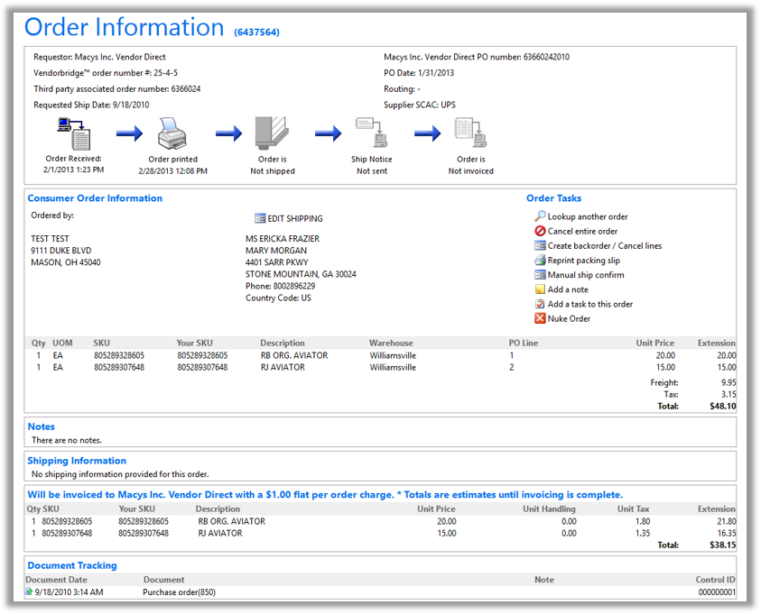Click the invoice Total $38.15 value

723,545
